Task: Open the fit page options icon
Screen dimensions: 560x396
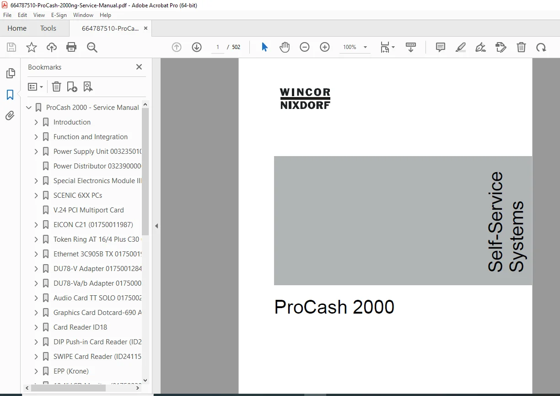Action: [388, 47]
